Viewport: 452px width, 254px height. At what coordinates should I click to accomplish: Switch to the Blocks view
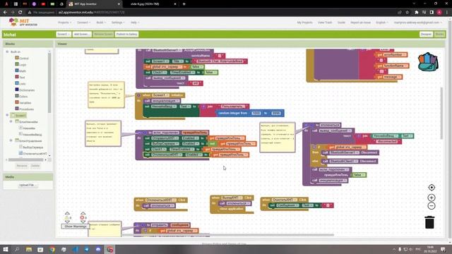click(439, 35)
